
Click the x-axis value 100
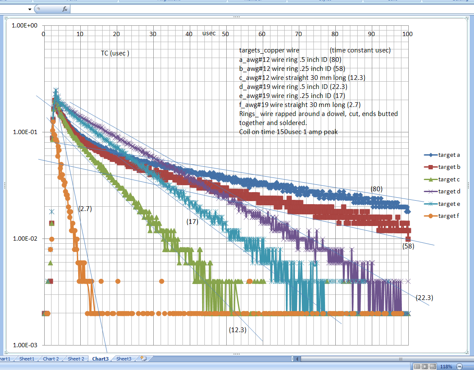[407, 34]
